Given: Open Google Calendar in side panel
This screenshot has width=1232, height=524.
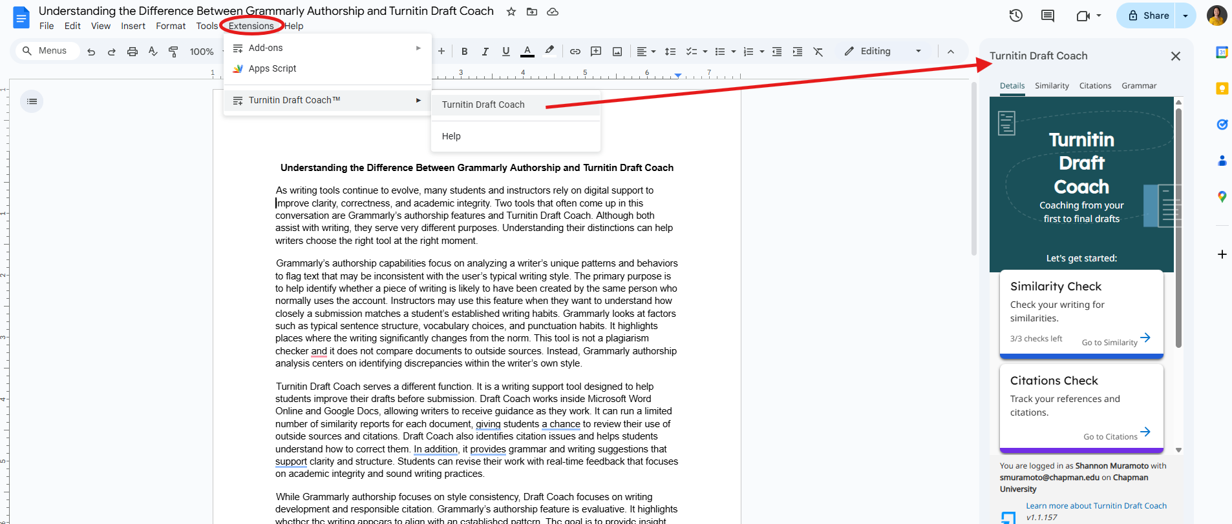Looking at the screenshot, I should tap(1222, 52).
